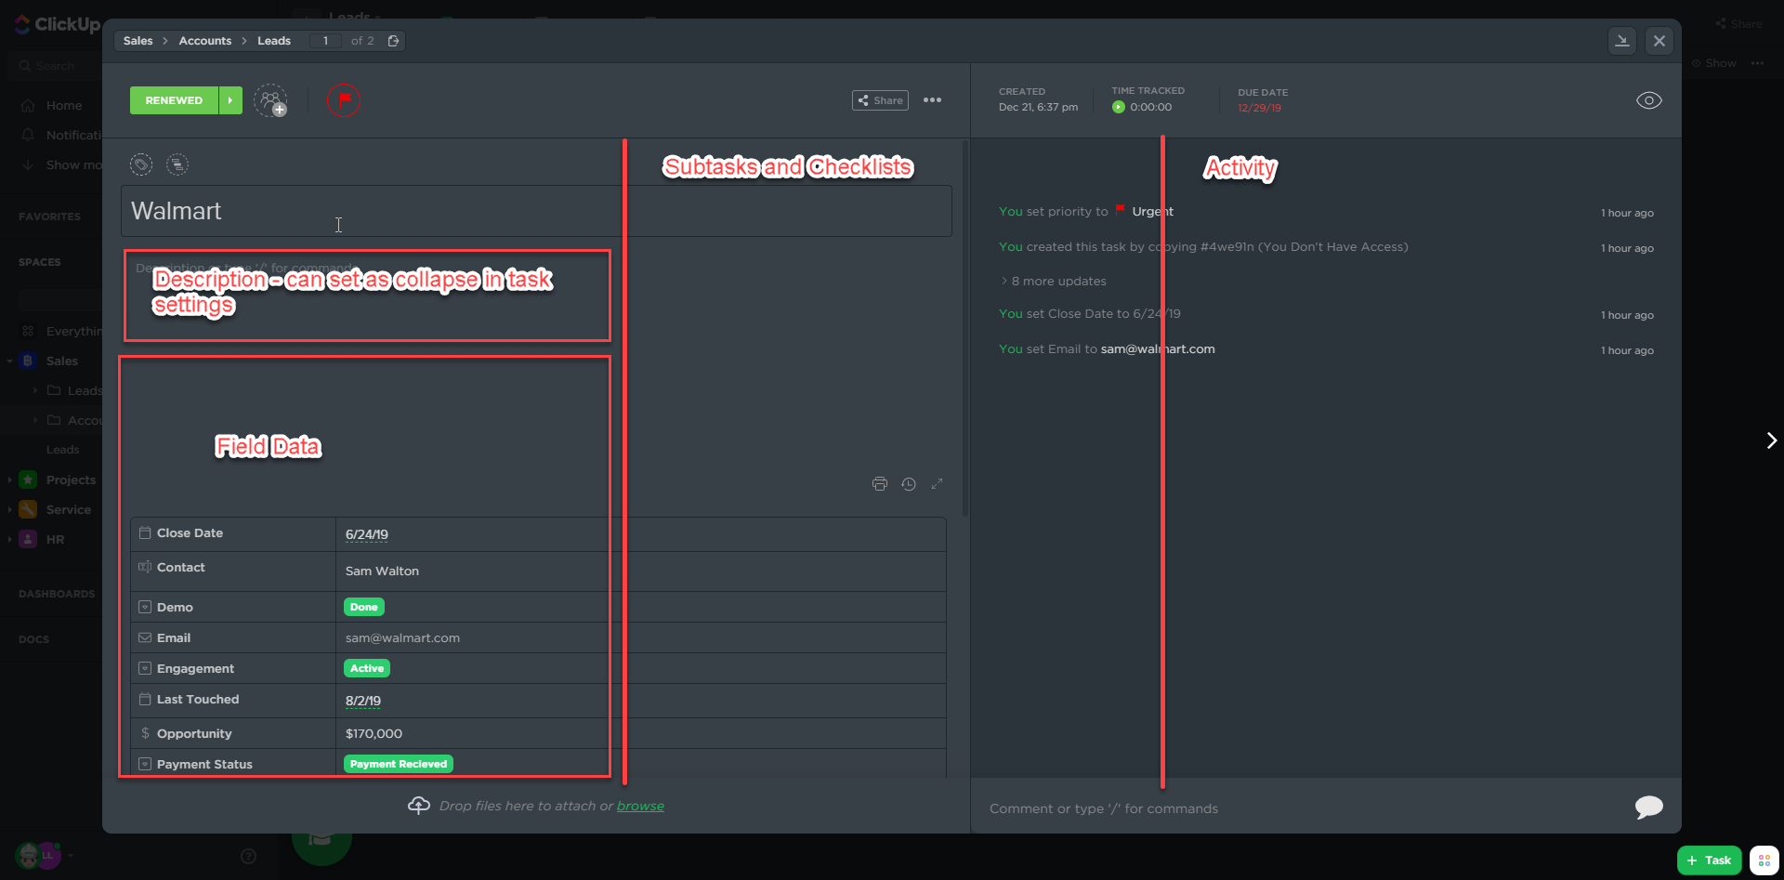Image resolution: width=1784 pixels, height=880 pixels.
Task: Advance status with green arrow button
Action: (x=230, y=100)
